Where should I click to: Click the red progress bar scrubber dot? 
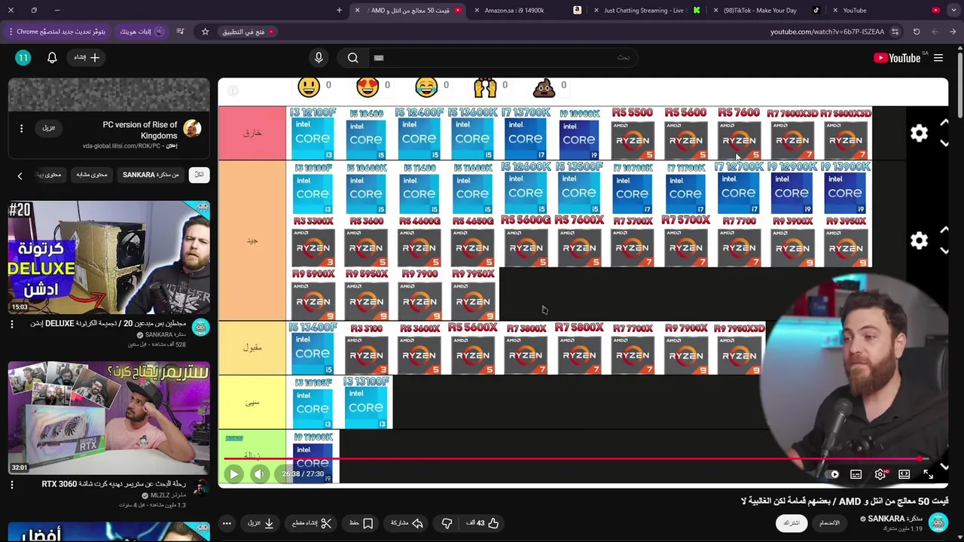[920, 458]
